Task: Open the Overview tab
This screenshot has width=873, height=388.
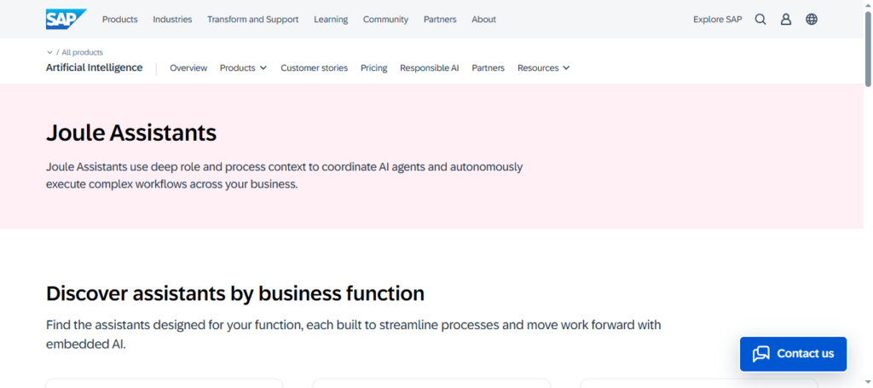Action: point(188,68)
